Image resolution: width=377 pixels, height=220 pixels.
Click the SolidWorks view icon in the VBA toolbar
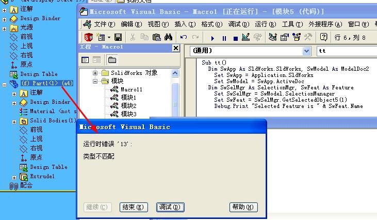(89, 37)
